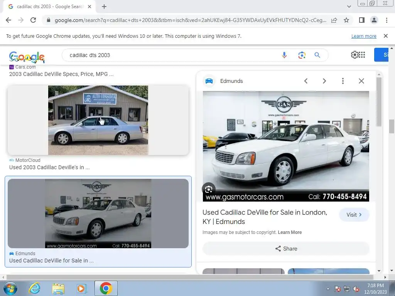The width and height of the screenshot is (395, 296).
Task: Close the cadillac dts 2003 tab
Action: tap(89, 7)
